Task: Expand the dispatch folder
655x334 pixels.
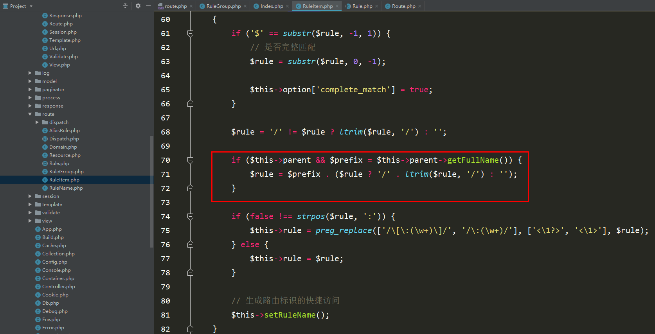Action: point(37,122)
